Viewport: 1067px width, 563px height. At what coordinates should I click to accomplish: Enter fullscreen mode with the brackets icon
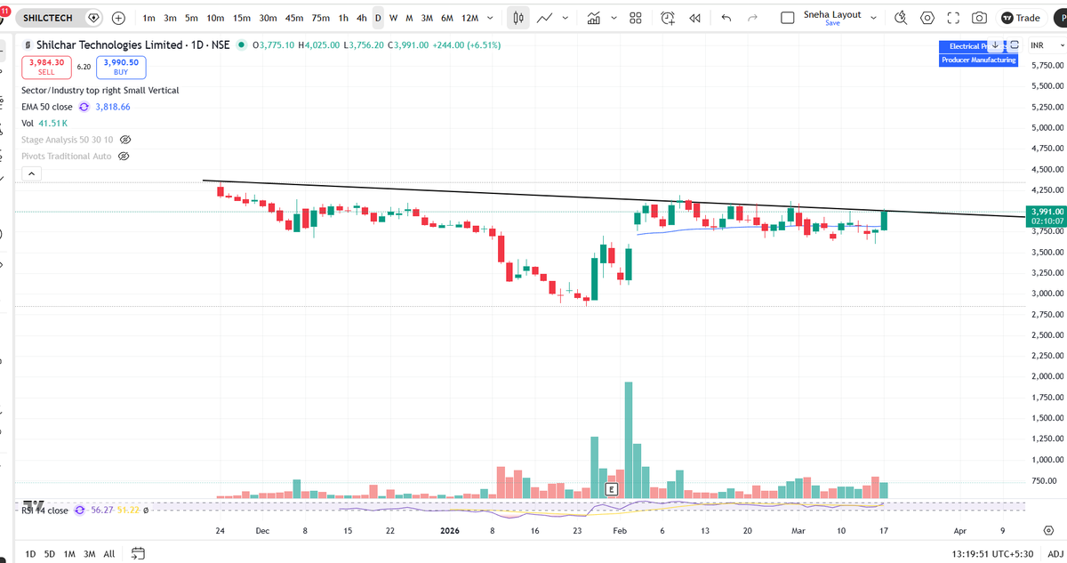[x=953, y=17]
